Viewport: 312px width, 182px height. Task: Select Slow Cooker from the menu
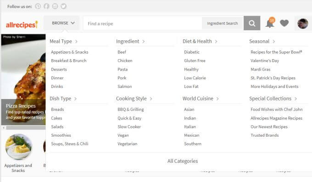coord(129,127)
